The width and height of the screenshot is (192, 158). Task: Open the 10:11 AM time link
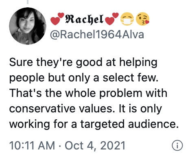coord(32,145)
